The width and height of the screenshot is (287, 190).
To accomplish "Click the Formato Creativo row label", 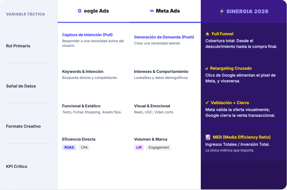I will 23,126.
